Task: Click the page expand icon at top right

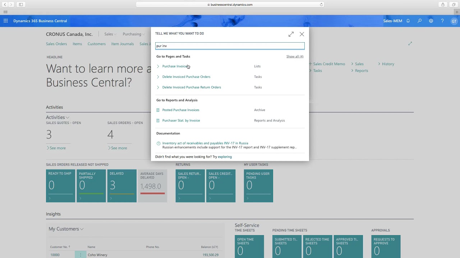Action: (410, 43)
